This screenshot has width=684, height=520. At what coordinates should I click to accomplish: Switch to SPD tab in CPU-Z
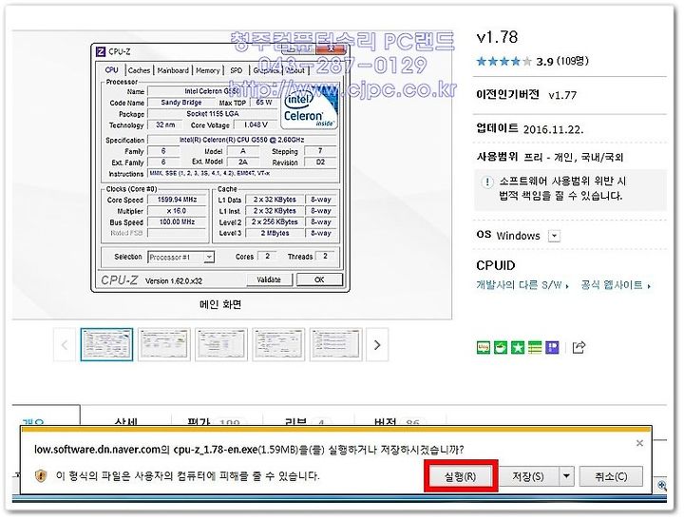[x=236, y=70]
